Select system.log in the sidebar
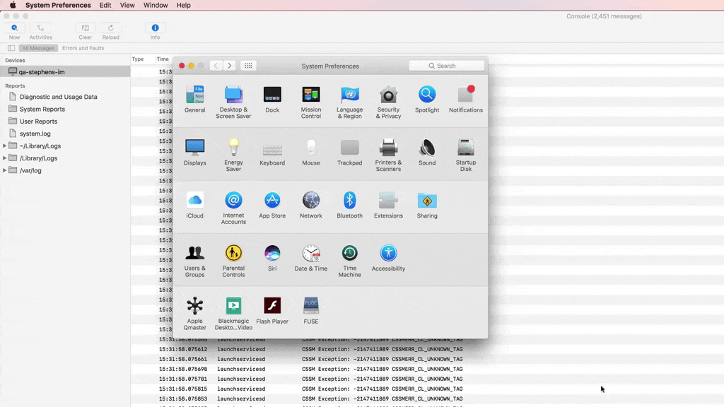This screenshot has width=724, height=407. [x=35, y=134]
